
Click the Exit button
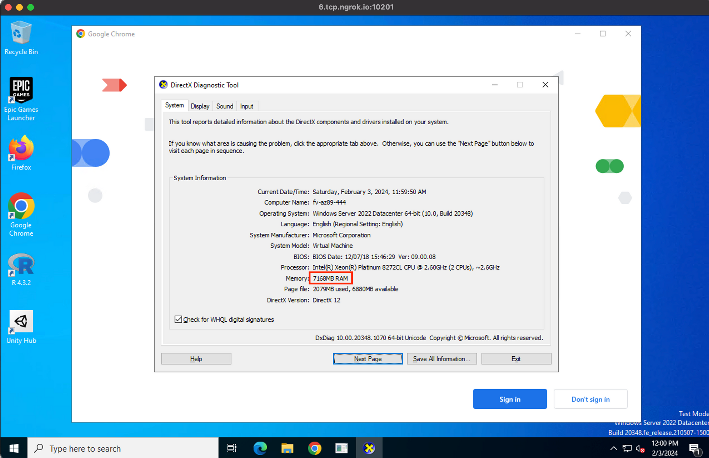pos(516,359)
